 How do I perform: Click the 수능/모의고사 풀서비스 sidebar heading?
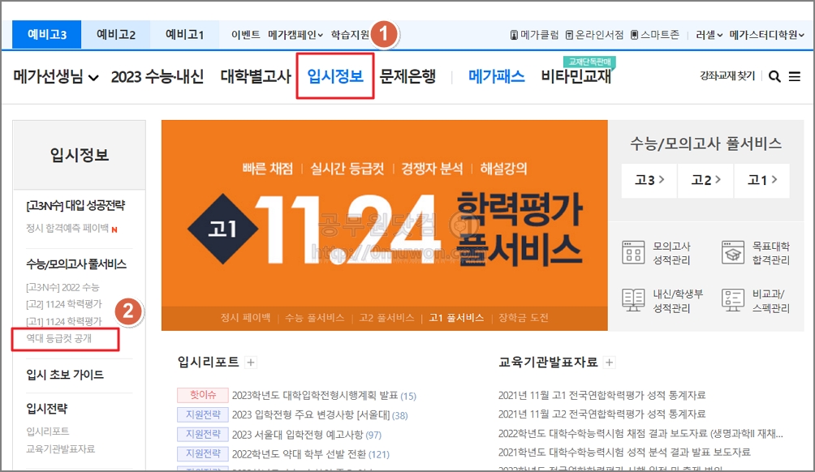tap(75, 264)
